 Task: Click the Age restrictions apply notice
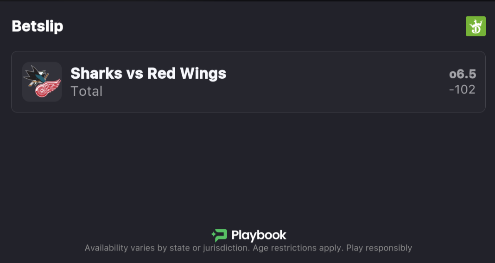click(297, 248)
